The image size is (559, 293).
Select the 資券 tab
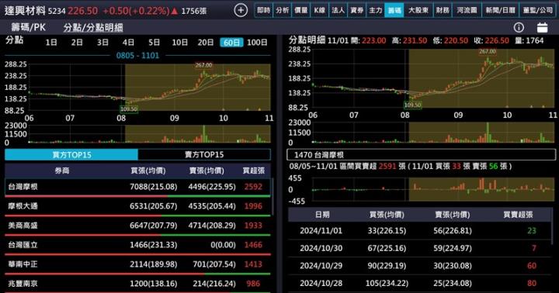[356, 10]
